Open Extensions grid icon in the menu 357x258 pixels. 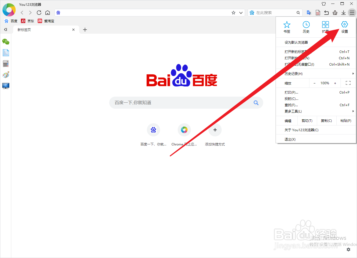point(325,27)
